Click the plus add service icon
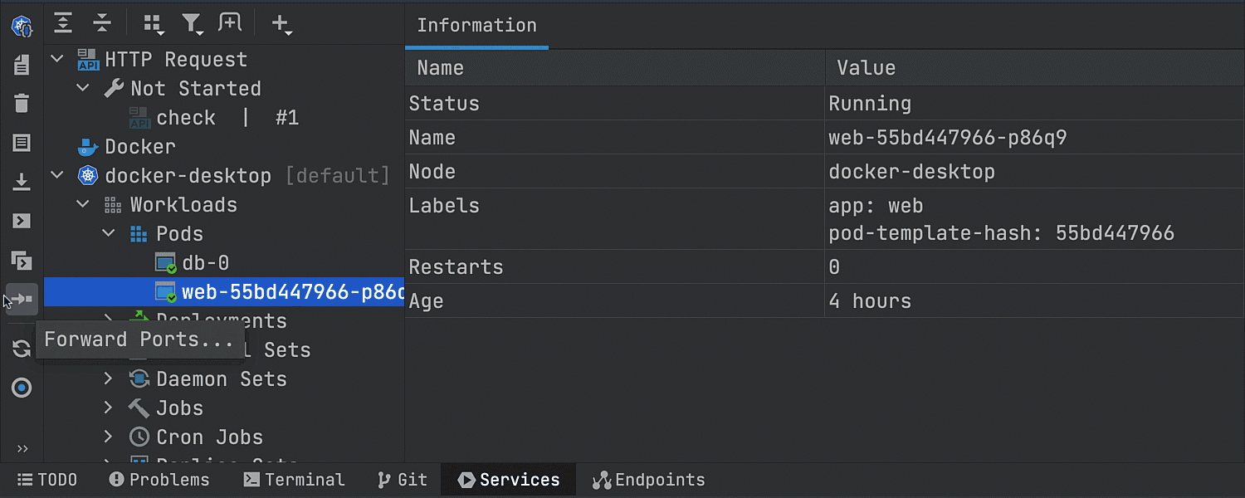Screen dimensions: 1245x498 (x=281, y=23)
